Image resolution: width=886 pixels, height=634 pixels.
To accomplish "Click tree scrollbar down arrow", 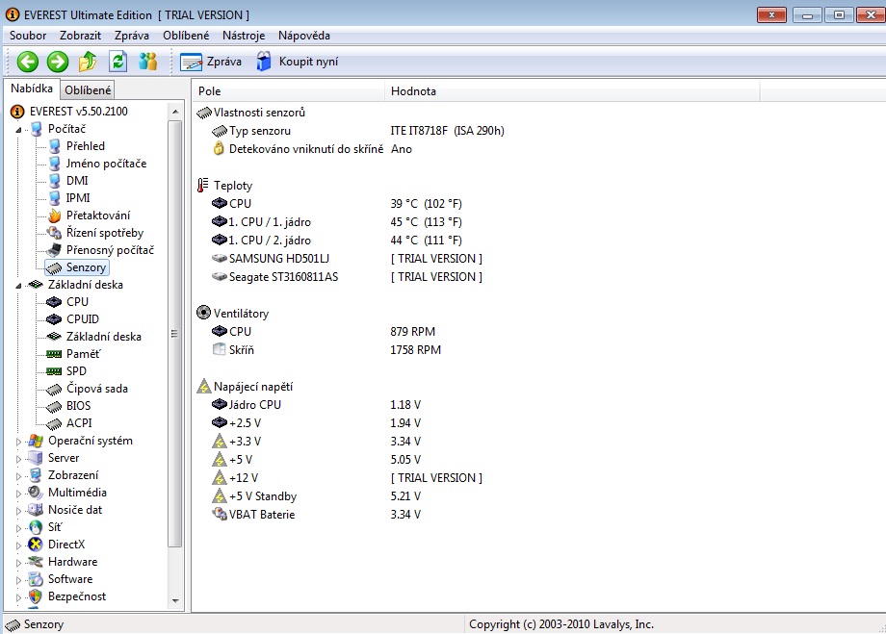I will coord(175,601).
